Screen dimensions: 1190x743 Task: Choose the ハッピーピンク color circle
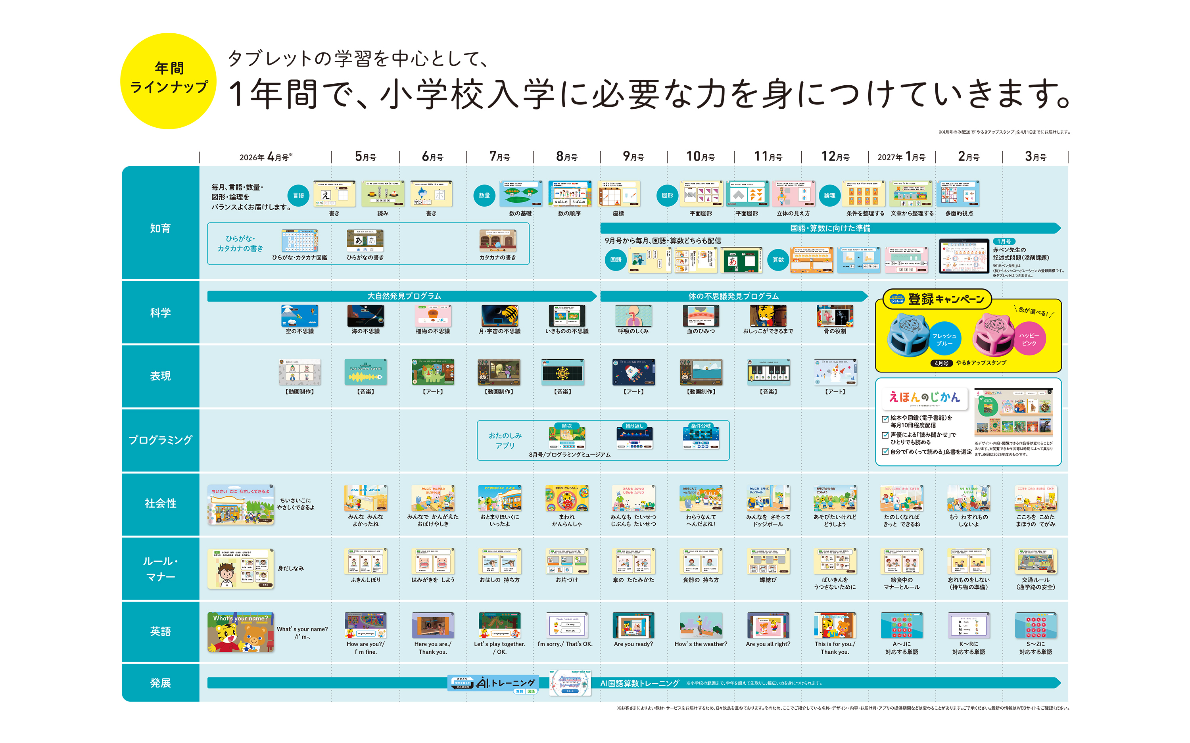tap(1029, 339)
